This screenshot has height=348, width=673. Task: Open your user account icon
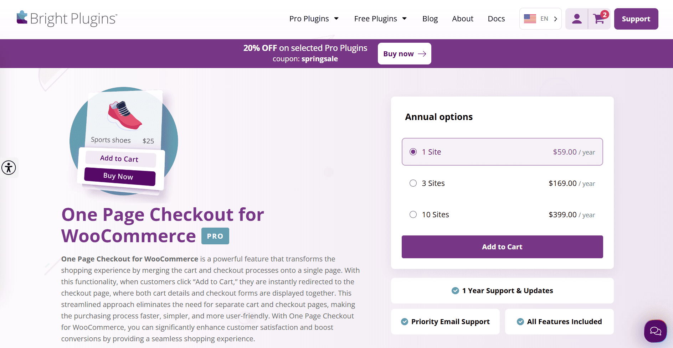pyautogui.click(x=576, y=19)
